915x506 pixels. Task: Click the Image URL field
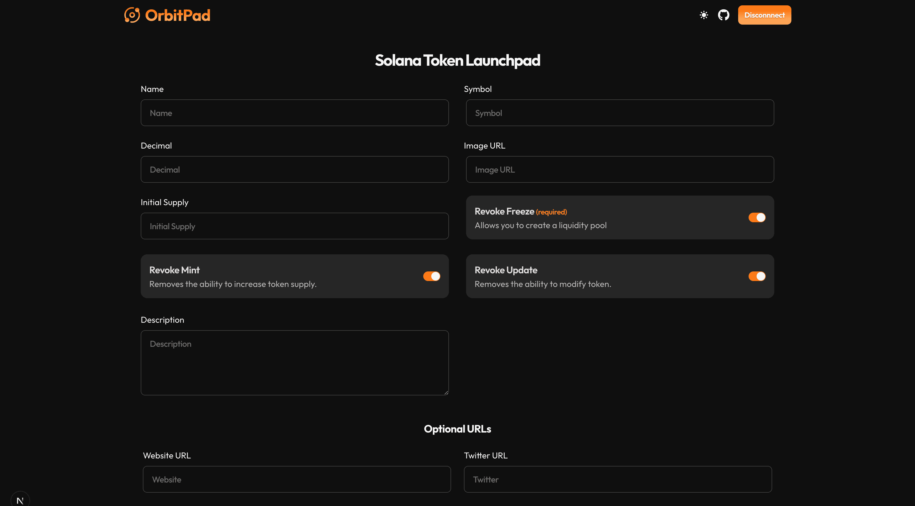click(619, 169)
